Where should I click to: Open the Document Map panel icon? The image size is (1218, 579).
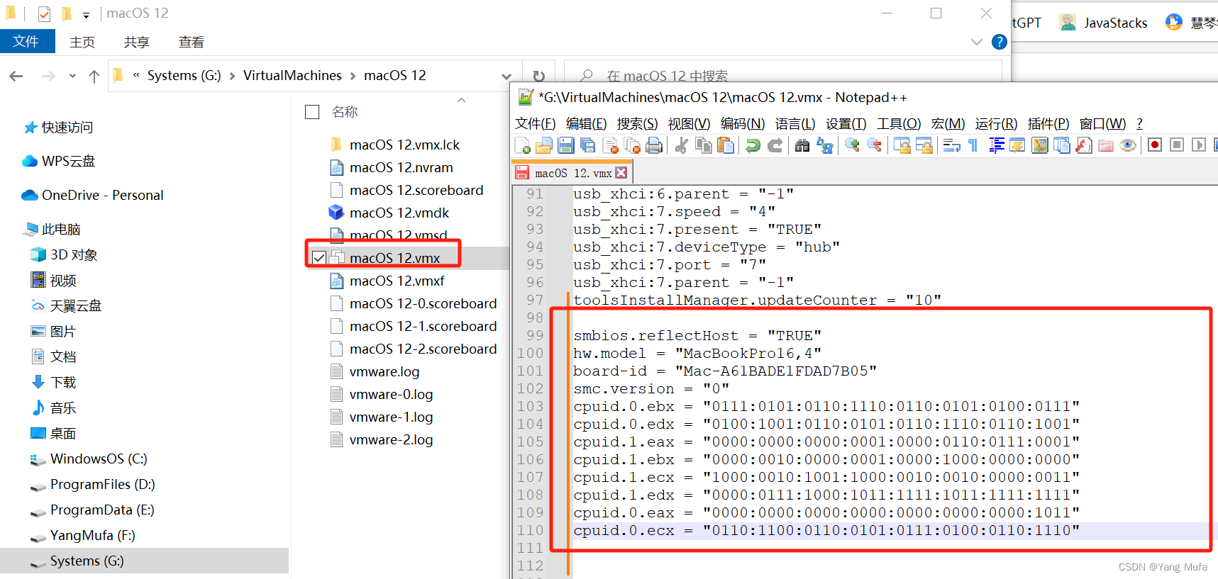tap(1040, 145)
